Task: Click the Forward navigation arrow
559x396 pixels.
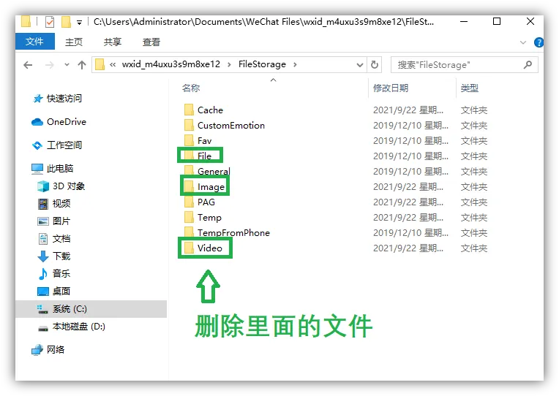Action: point(50,65)
